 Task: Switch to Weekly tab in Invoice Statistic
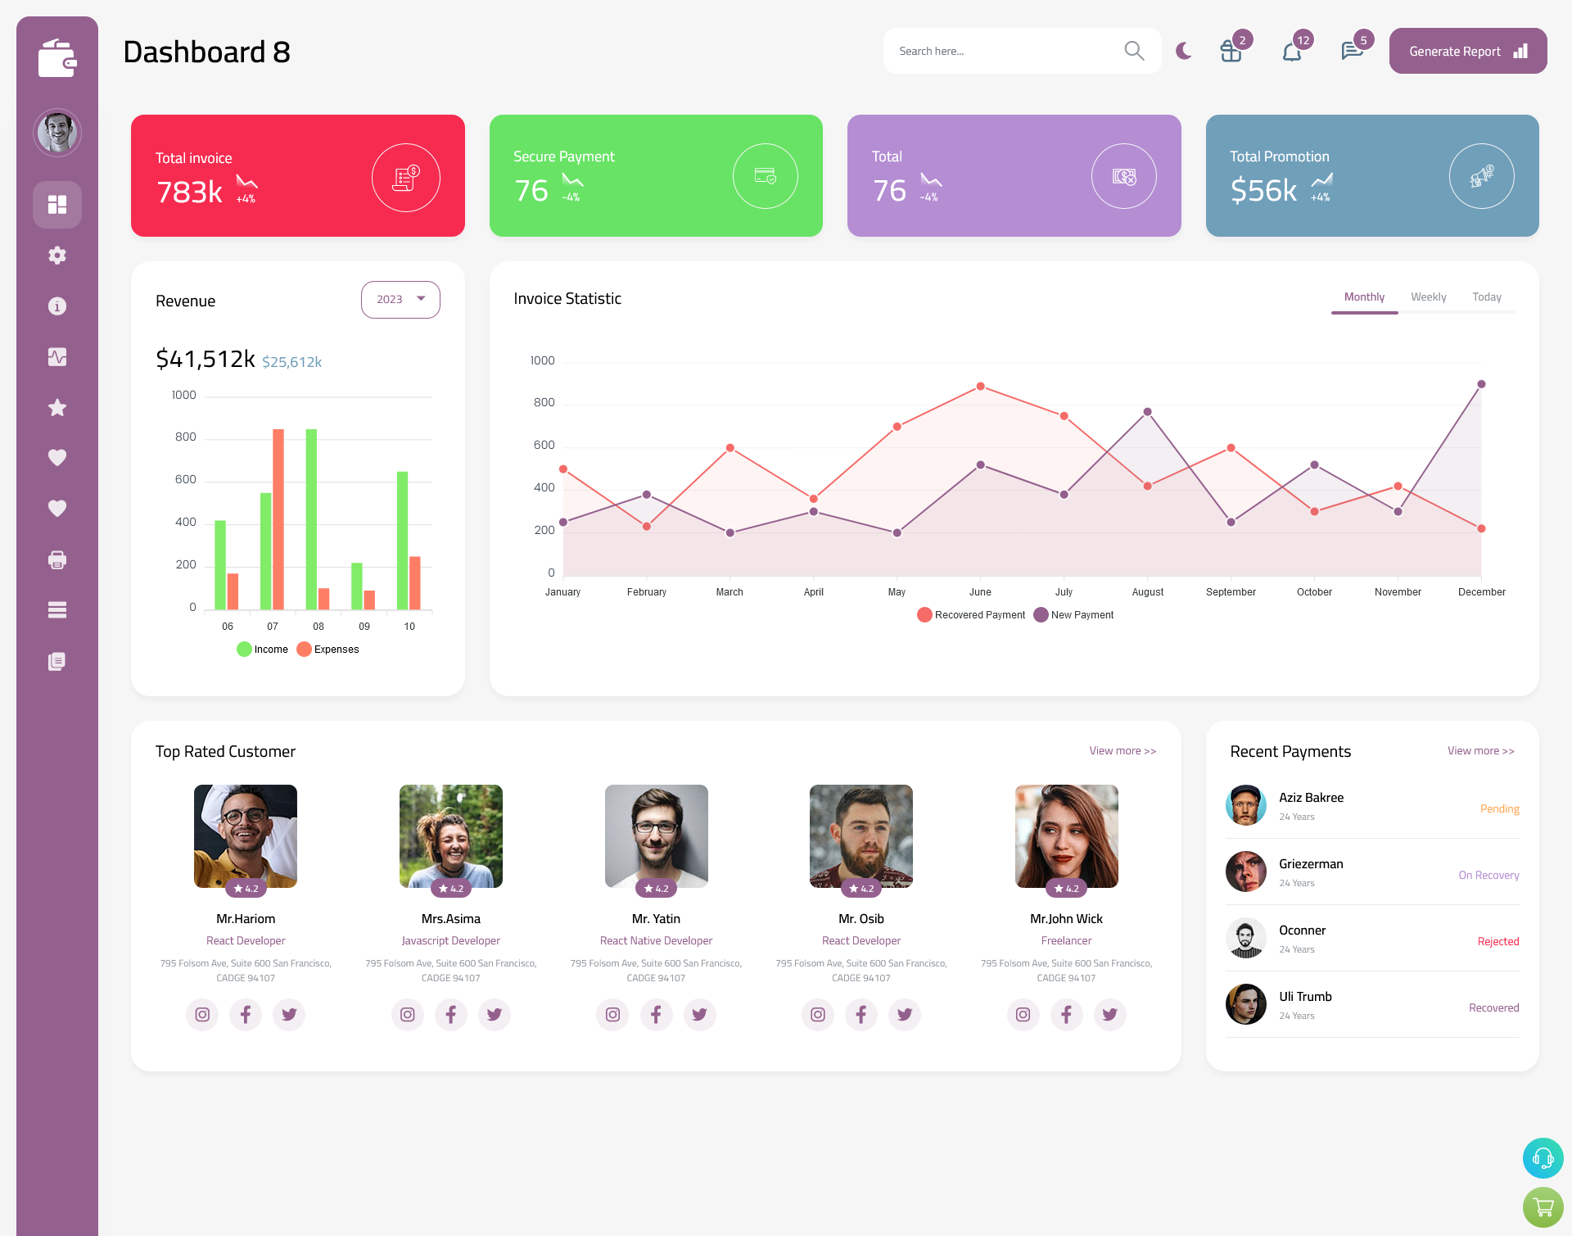1429,297
